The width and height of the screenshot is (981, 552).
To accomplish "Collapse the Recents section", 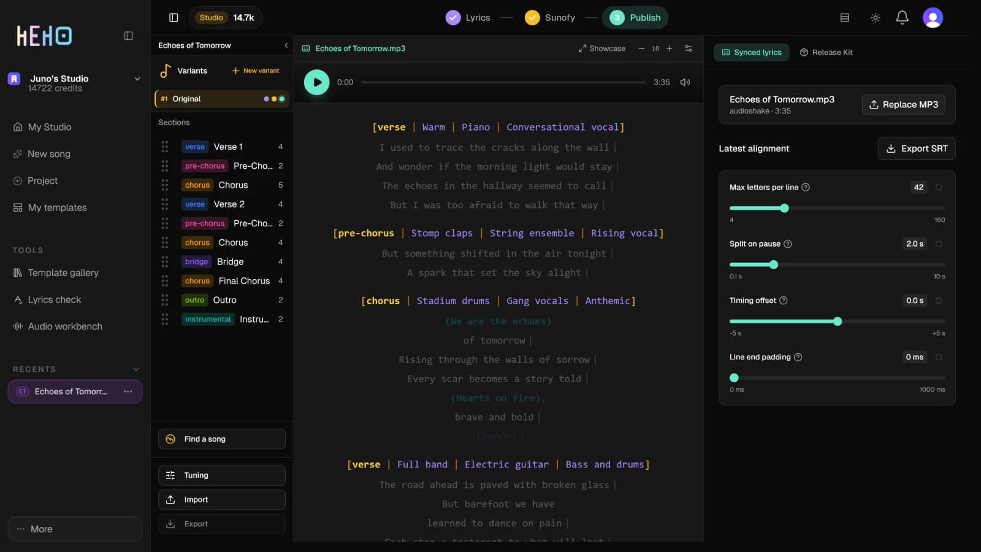I will tap(136, 369).
